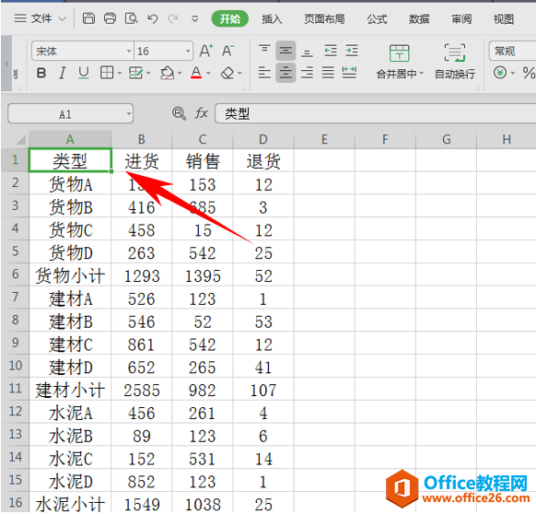Click cell containing 建材小计
The width and height of the screenshot is (536, 514).
point(70,390)
